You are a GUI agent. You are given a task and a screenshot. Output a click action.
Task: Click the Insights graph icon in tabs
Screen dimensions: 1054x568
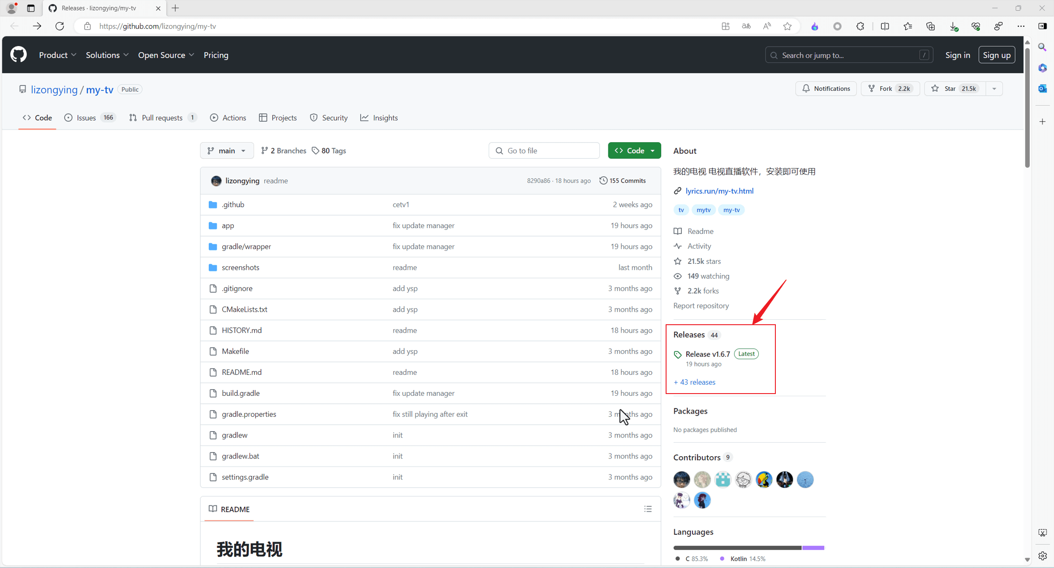[365, 118]
